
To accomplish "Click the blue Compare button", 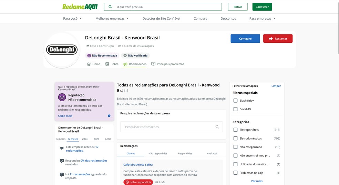I will (x=245, y=39).
